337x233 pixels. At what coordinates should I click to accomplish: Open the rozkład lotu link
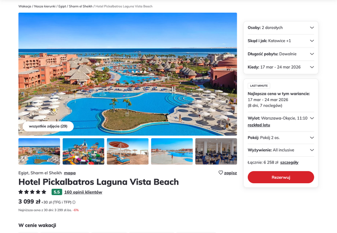tap(259, 125)
